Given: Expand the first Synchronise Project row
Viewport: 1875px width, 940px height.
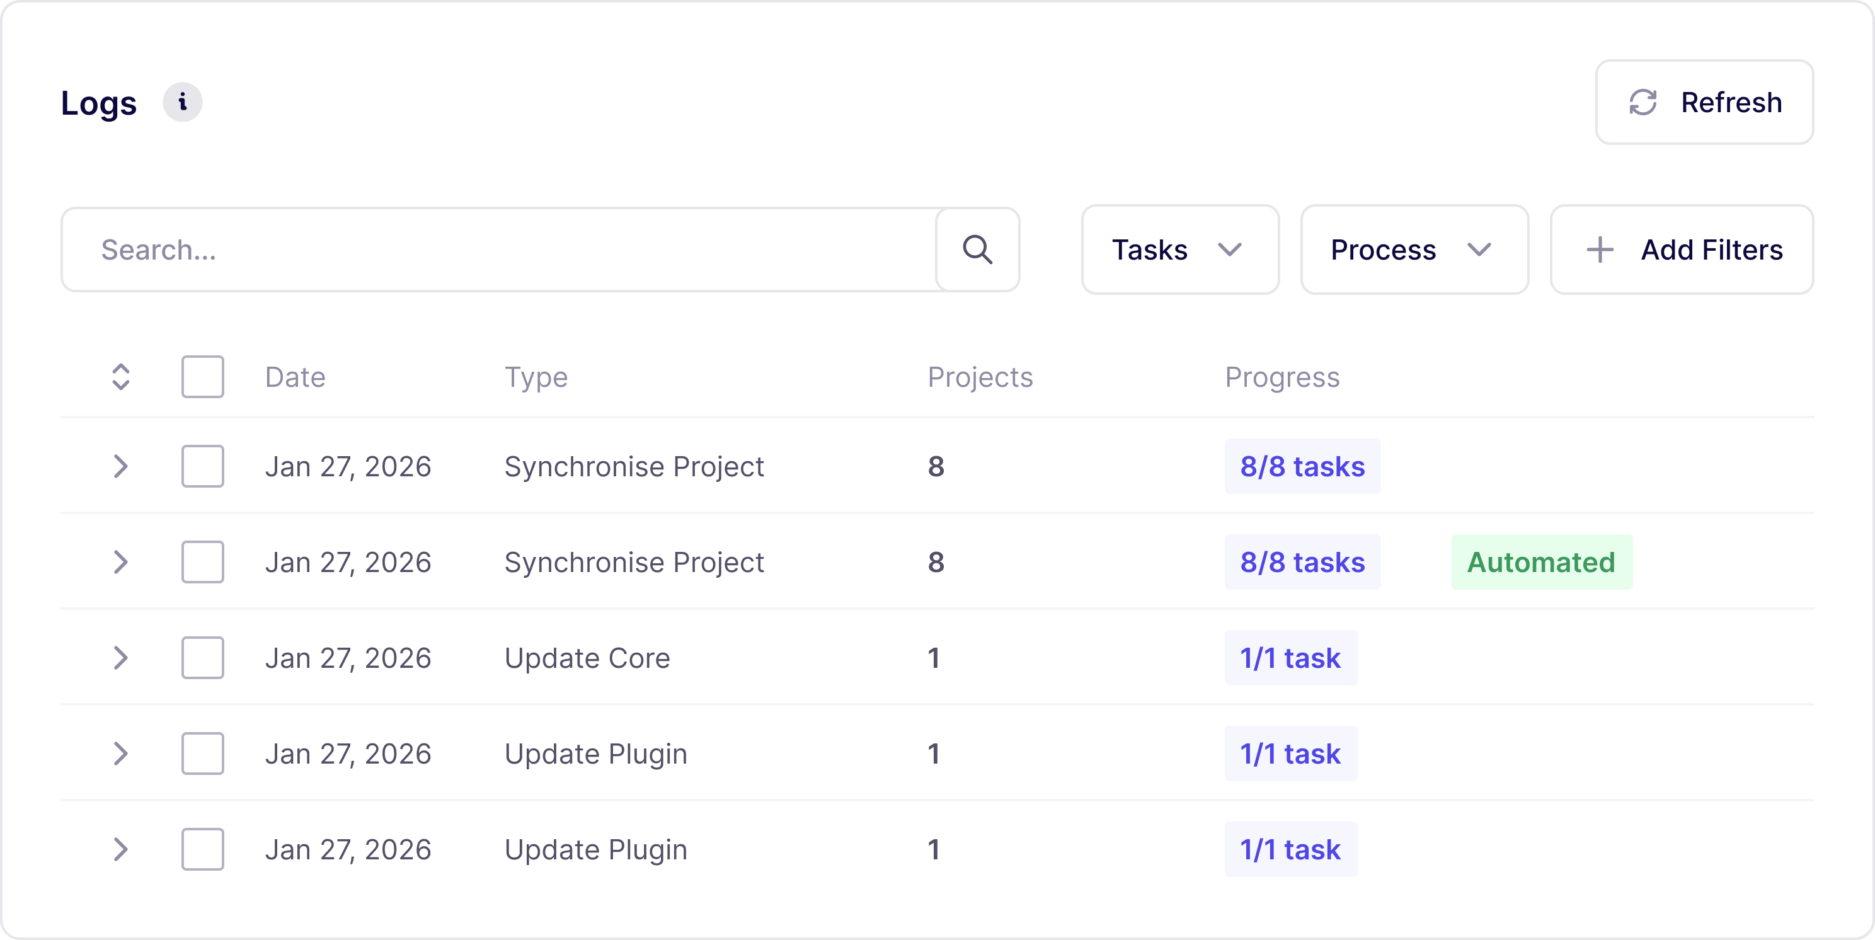Looking at the screenshot, I should [x=121, y=466].
